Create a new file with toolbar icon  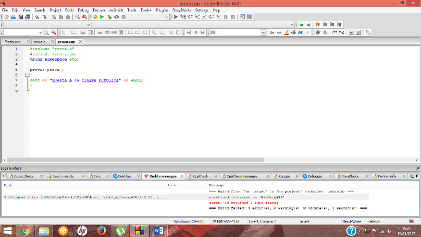pyautogui.click(x=7, y=17)
